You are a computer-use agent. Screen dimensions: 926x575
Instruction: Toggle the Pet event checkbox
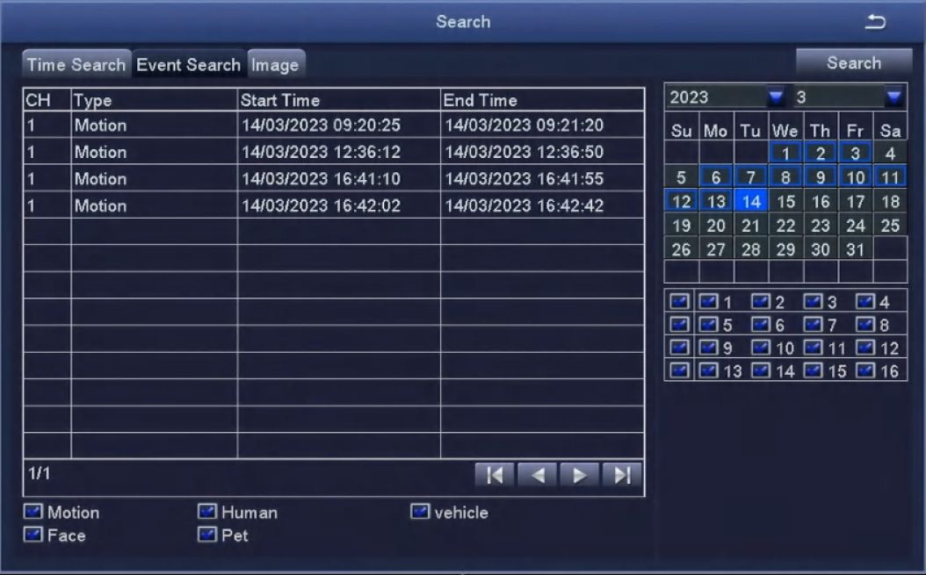tap(207, 535)
